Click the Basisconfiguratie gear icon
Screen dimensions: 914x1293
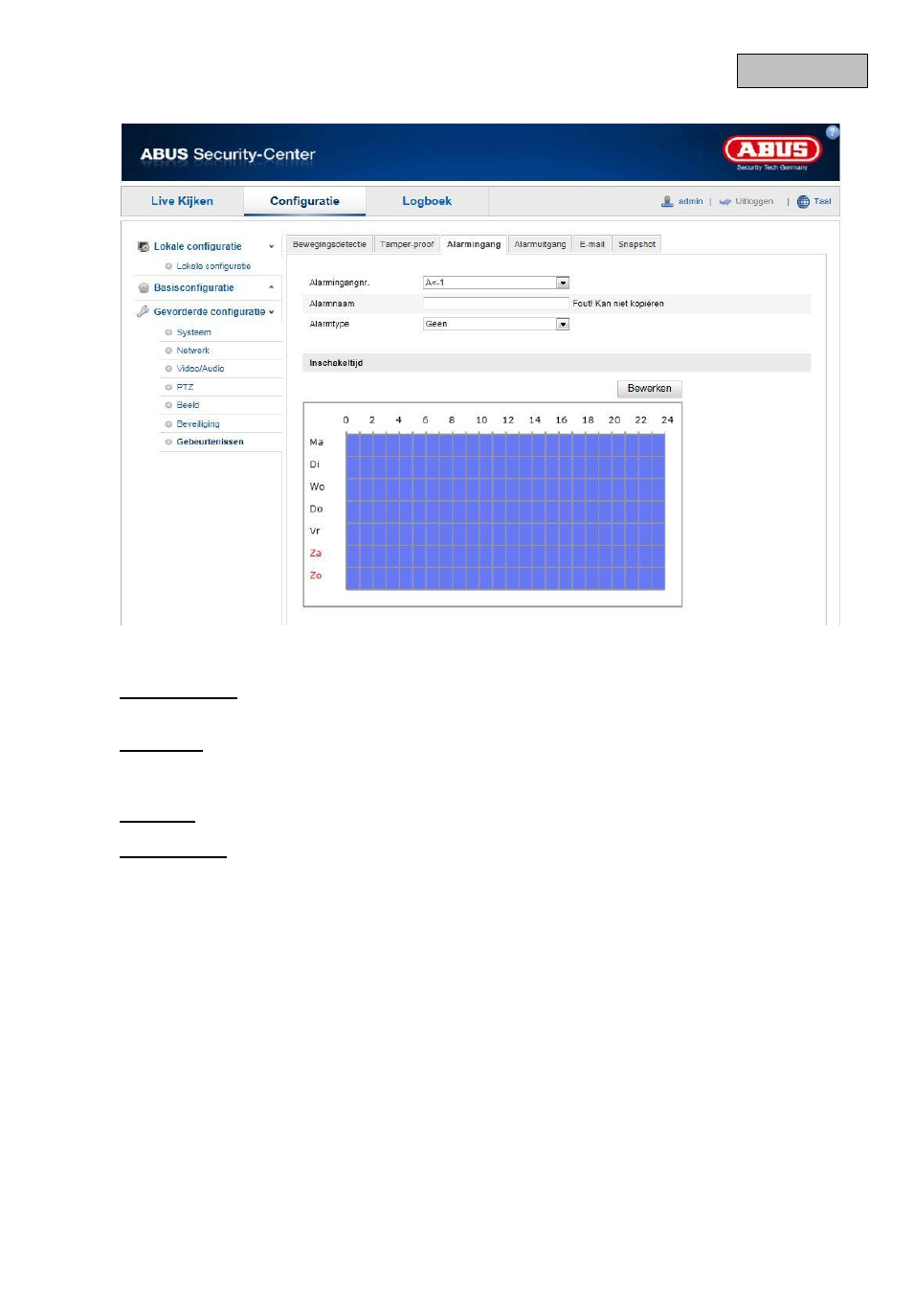point(144,287)
